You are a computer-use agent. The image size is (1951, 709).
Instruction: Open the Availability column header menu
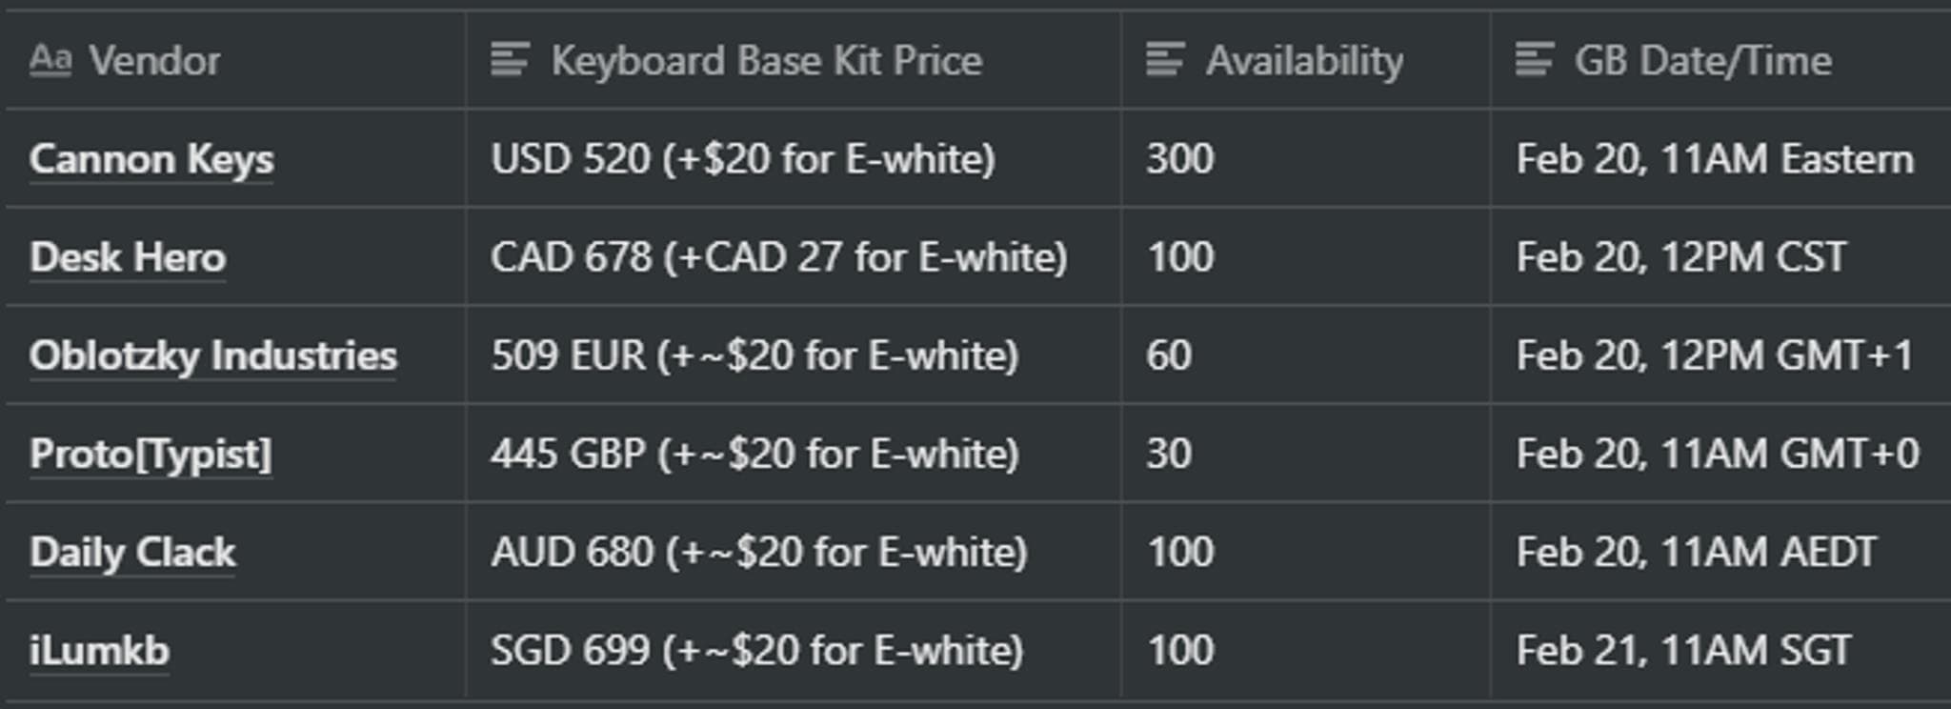1303,61
